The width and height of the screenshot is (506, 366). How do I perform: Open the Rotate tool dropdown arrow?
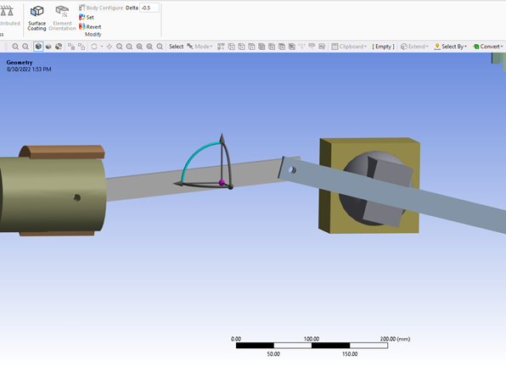coord(102,47)
